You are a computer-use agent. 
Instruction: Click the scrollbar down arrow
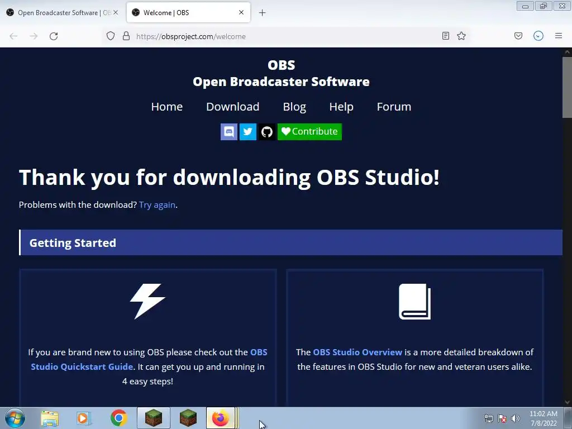[567, 402]
